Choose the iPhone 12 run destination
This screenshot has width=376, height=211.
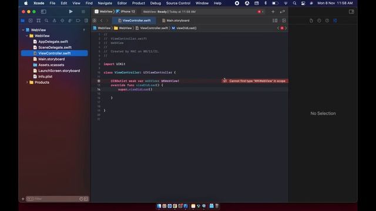click(x=126, y=12)
